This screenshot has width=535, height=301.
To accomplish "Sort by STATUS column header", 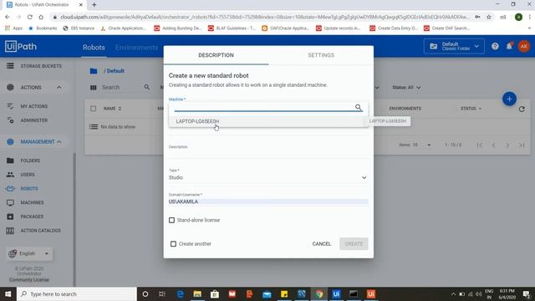I will point(471,109).
